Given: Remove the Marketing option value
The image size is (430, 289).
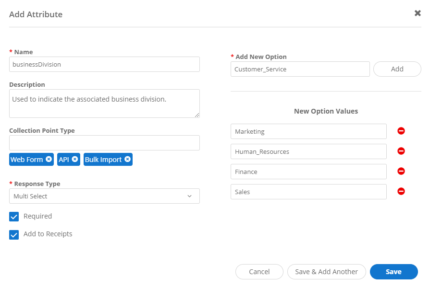Looking at the screenshot, I should tap(401, 131).
